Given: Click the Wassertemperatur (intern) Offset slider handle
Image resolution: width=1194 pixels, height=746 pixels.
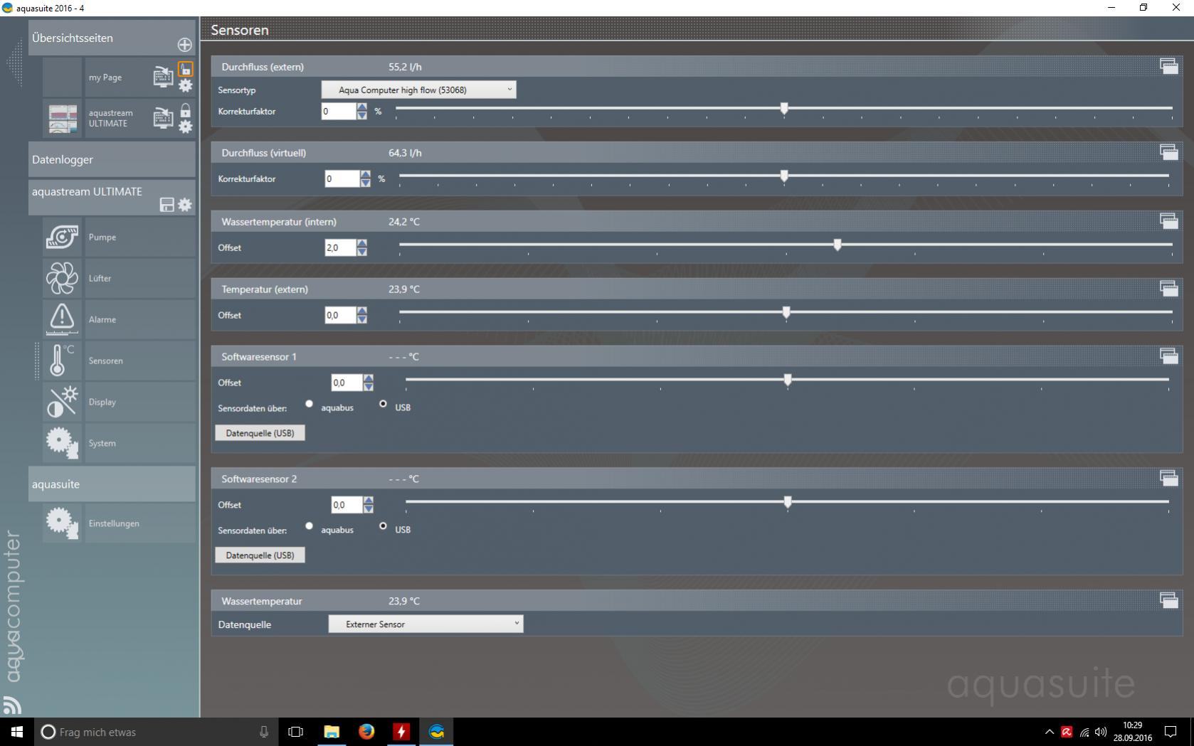Looking at the screenshot, I should point(838,245).
